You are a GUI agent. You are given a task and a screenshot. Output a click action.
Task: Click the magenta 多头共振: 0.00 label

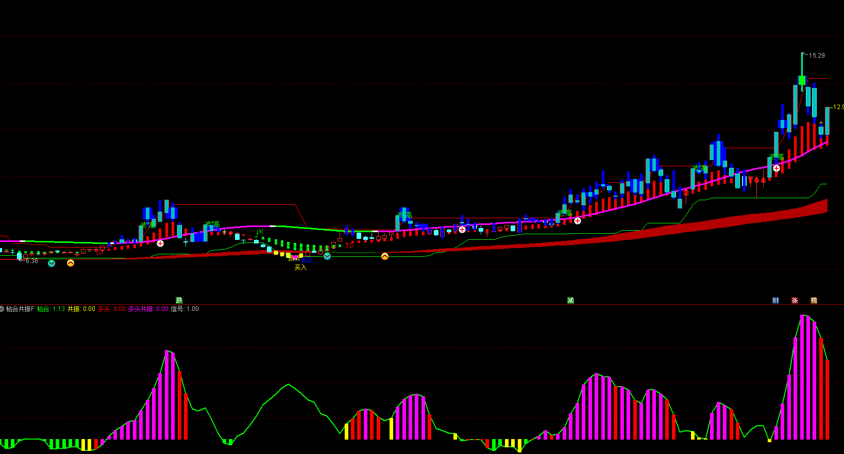pos(148,309)
